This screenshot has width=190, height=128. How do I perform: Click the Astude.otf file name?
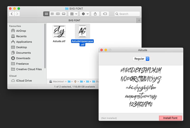coord(59,41)
